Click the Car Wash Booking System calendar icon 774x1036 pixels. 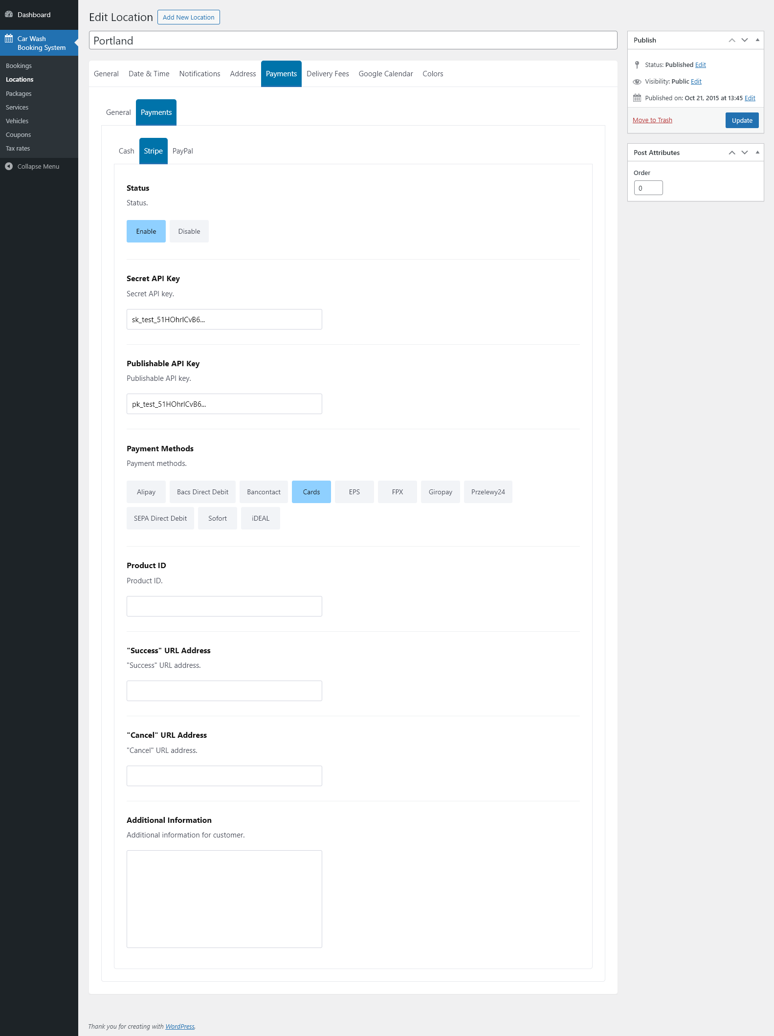pyautogui.click(x=9, y=39)
